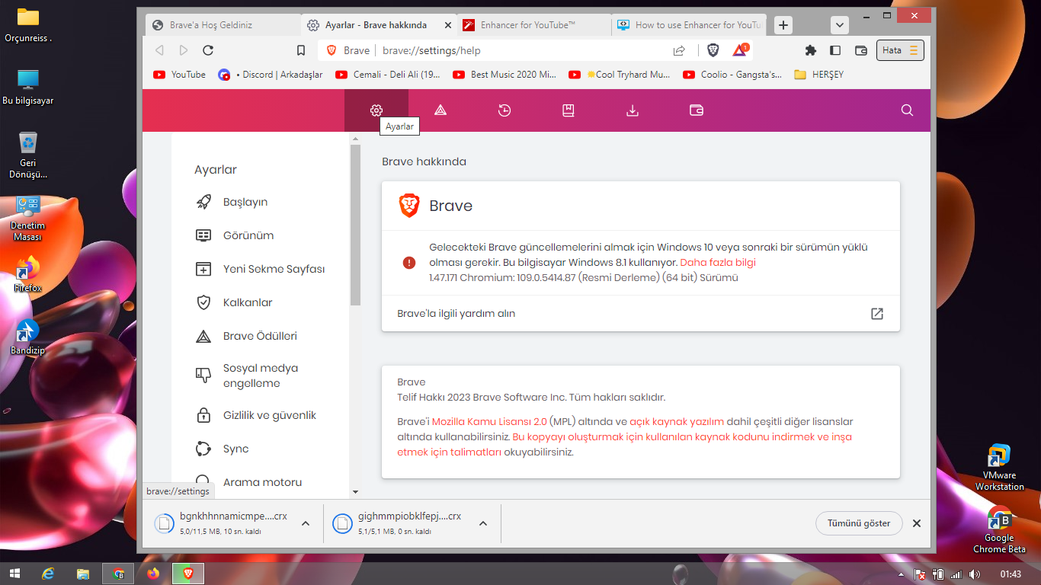
Task: Open File Explorer from the taskbar
Action: [83, 574]
